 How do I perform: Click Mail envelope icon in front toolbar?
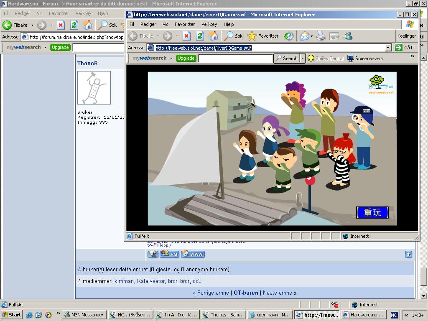pos(304,36)
